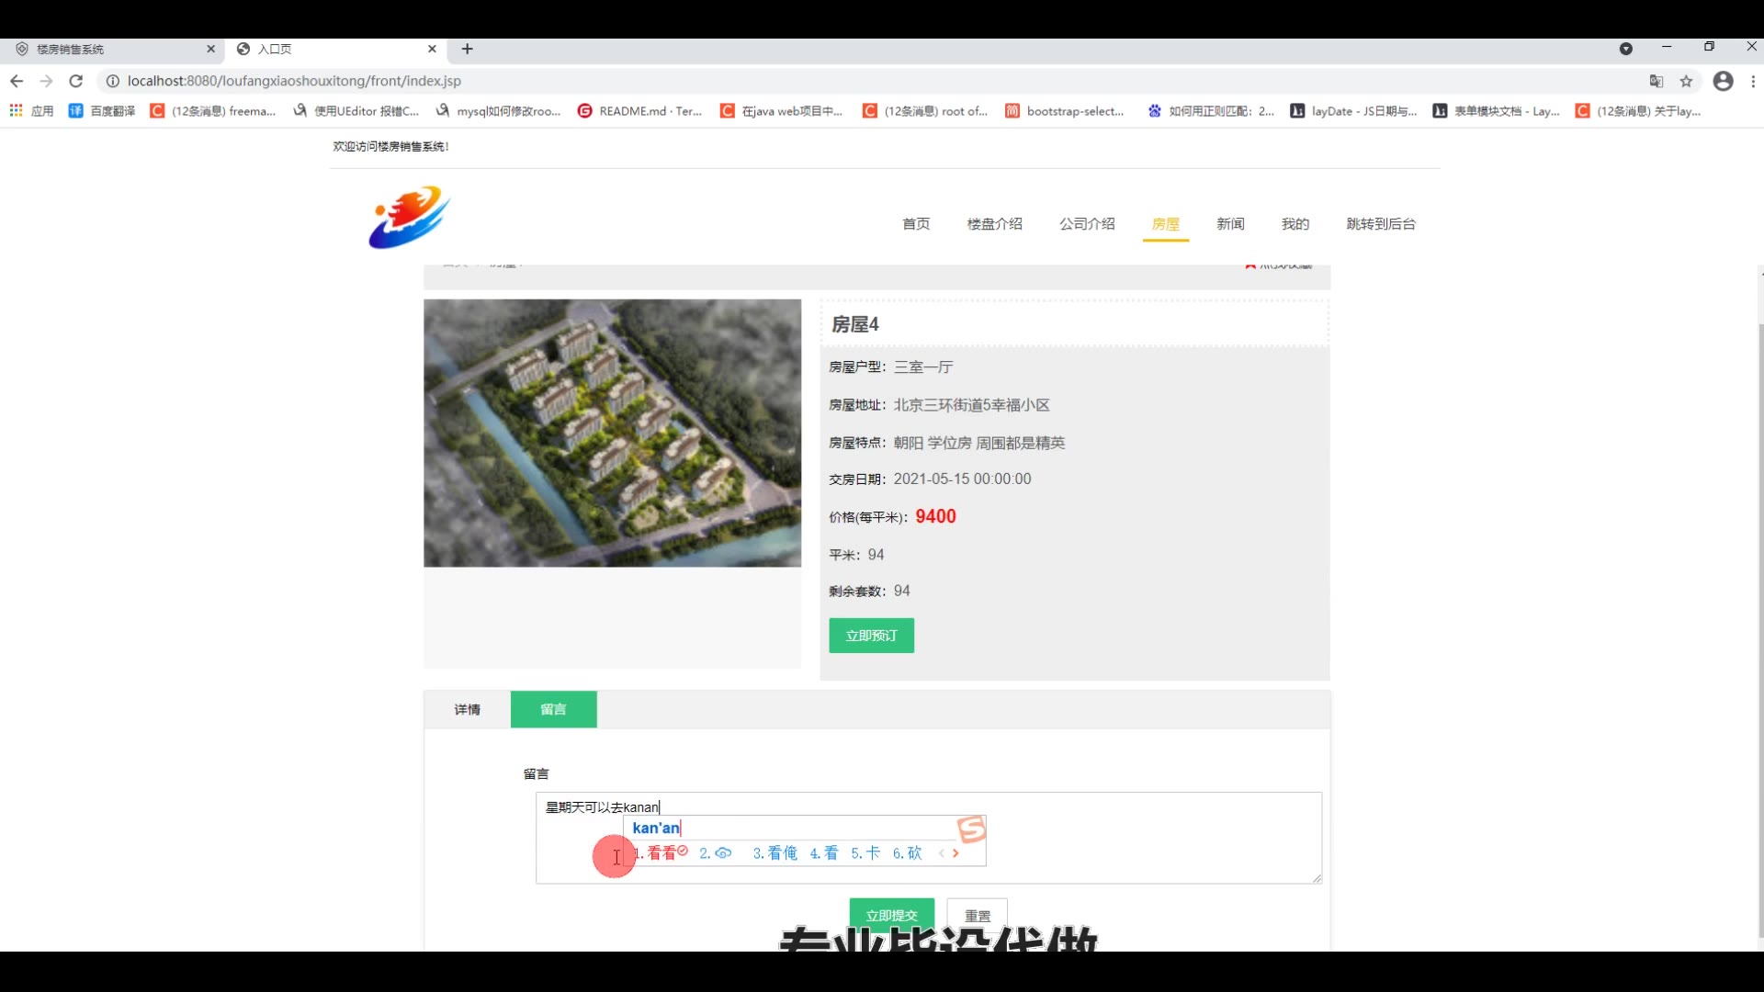Click the browser forward arrow

click(46, 81)
